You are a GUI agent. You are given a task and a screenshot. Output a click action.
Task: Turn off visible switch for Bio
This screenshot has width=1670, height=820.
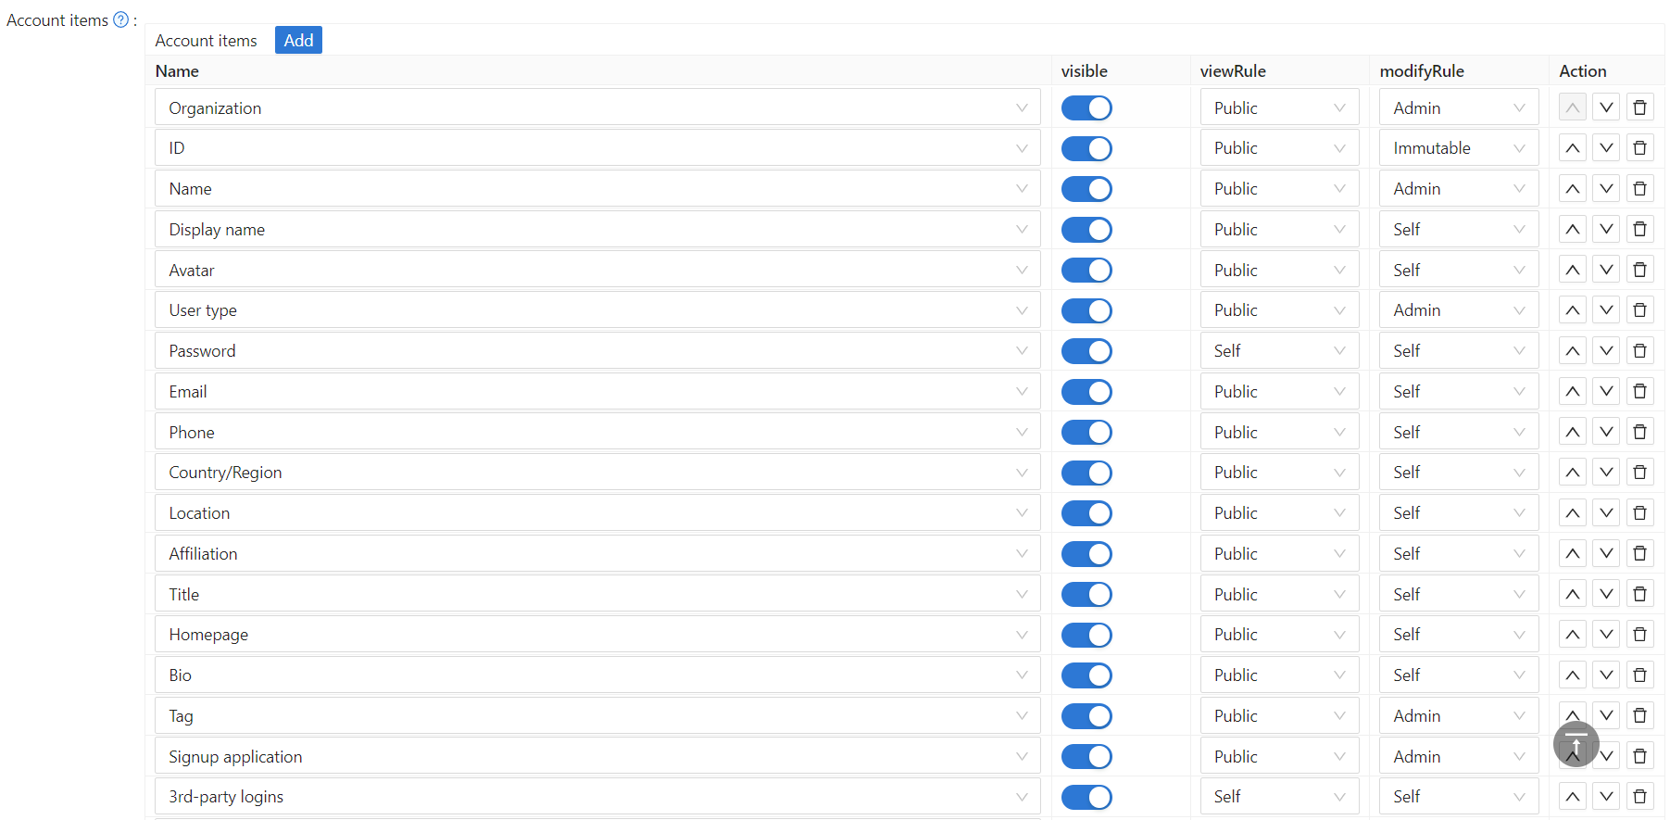1086,675
